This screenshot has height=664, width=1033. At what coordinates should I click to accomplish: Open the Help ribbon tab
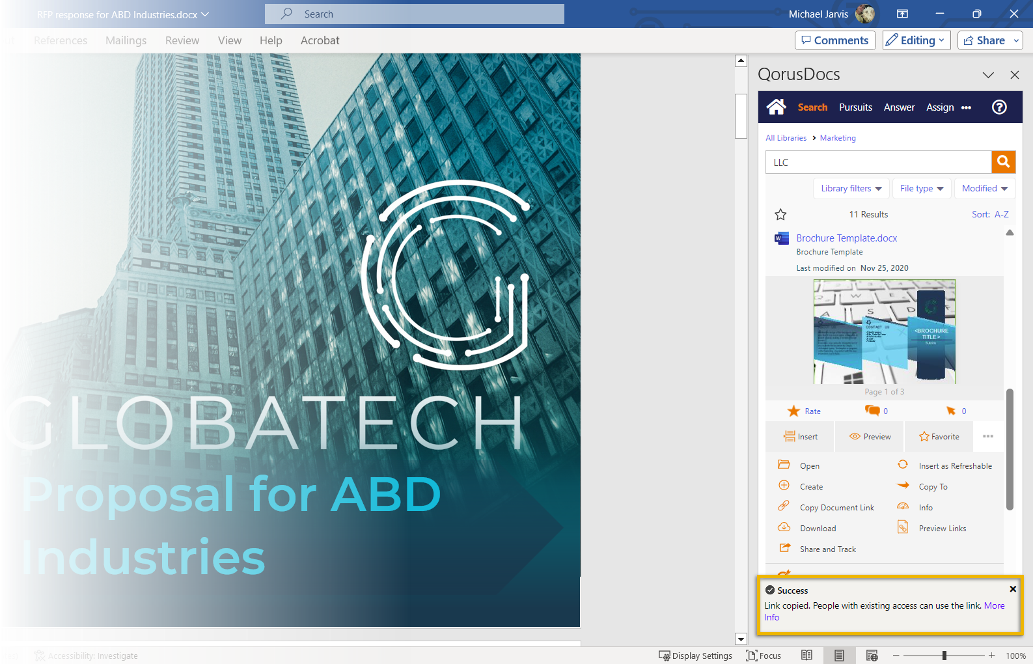point(271,40)
